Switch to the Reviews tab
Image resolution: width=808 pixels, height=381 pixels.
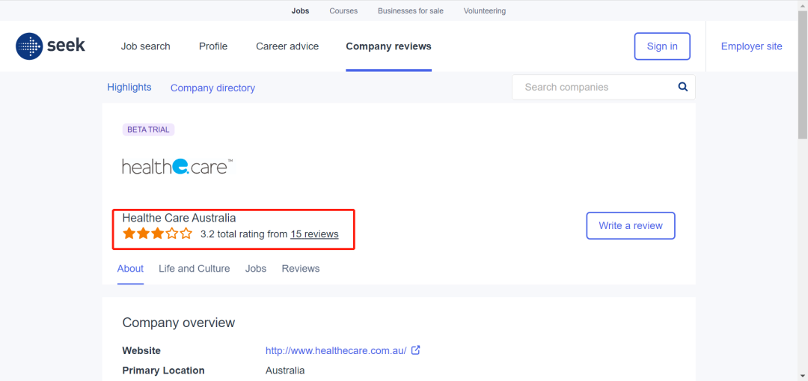(301, 269)
